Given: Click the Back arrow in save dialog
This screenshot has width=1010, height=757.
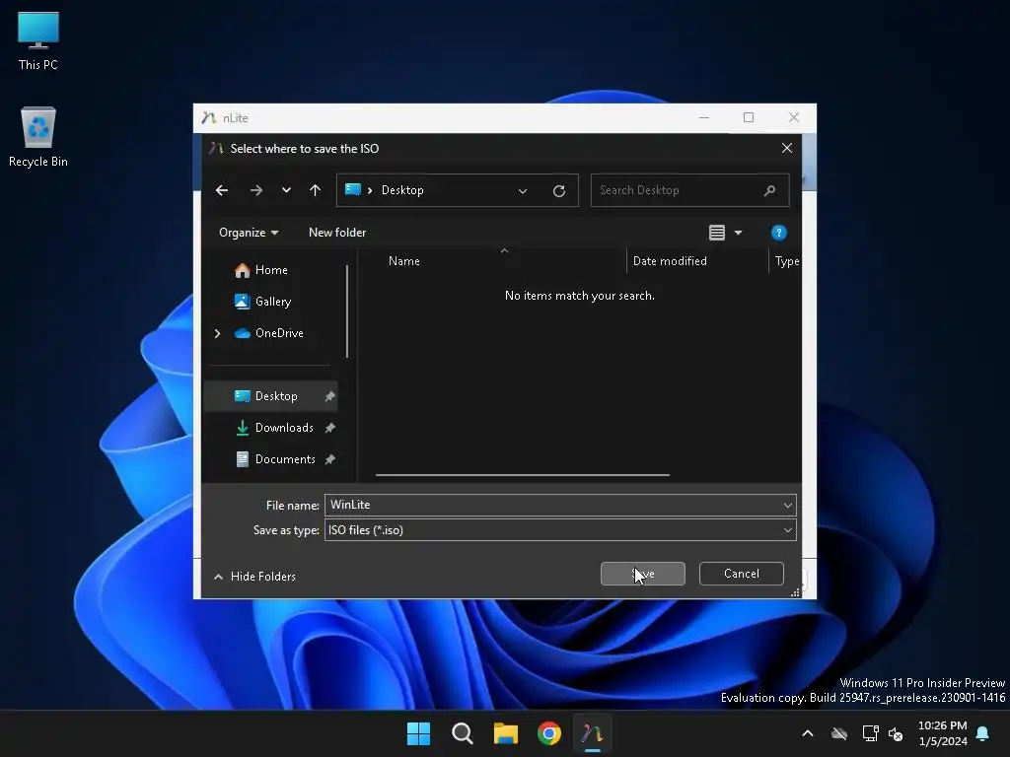Looking at the screenshot, I should tap(222, 190).
